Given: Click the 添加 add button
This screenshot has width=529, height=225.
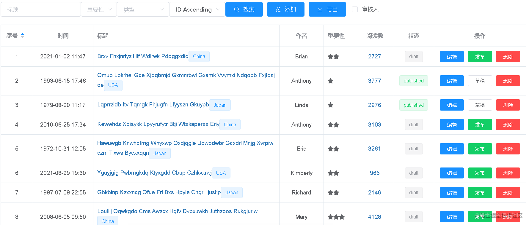Looking at the screenshot, I should point(285,9).
